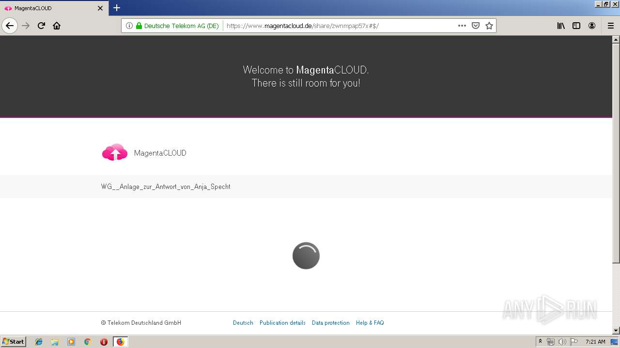The height and width of the screenshot is (348, 620).
Task: Restore down the Firefox window
Action: point(606,4)
